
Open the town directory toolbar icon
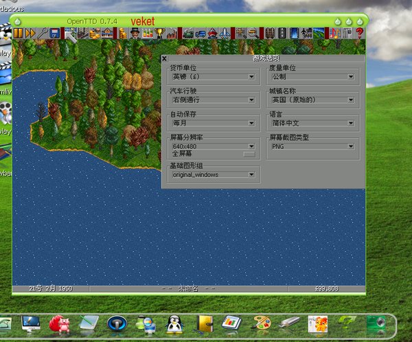(83, 34)
